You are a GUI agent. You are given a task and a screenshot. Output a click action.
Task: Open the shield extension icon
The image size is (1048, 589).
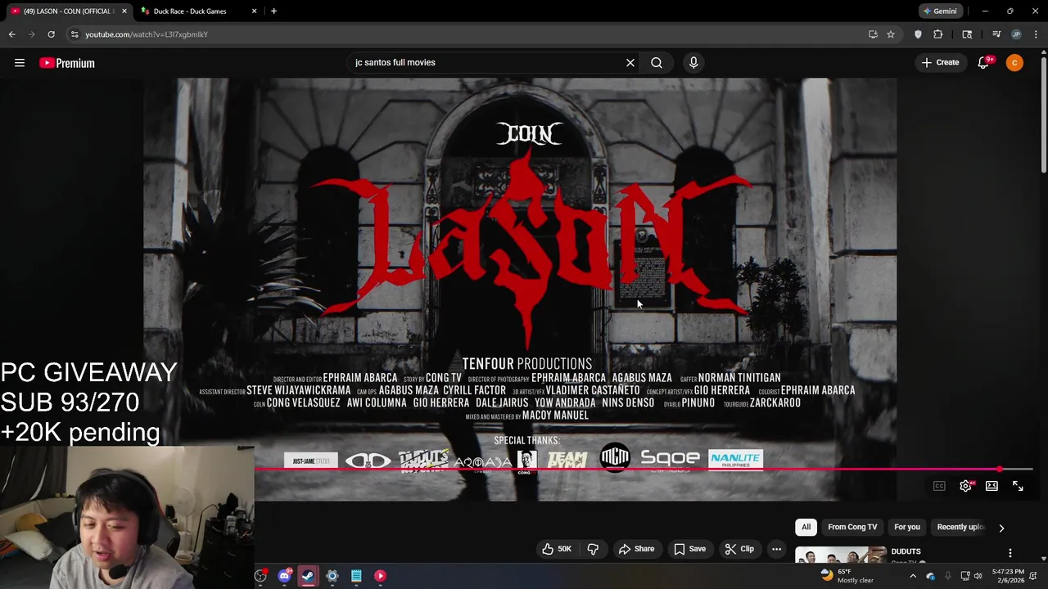point(918,34)
